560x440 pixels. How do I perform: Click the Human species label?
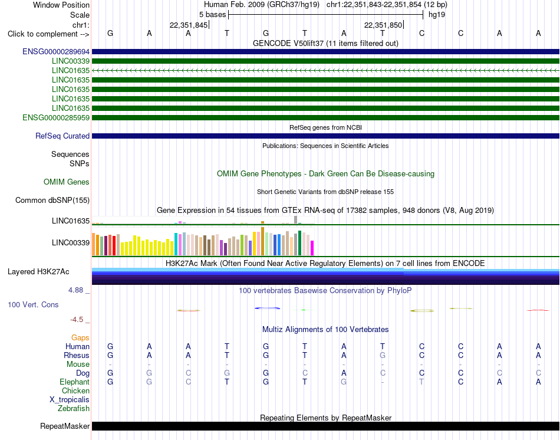pyautogui.click(x=77, y=346)
